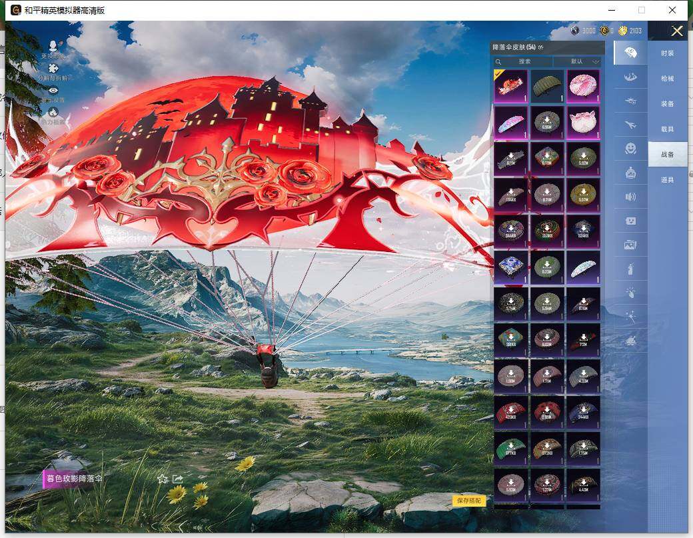The height and width of the screenshot is (538, 693).
Task: Close the wardrobe with the top-right X
Action: tap(677, 31)
